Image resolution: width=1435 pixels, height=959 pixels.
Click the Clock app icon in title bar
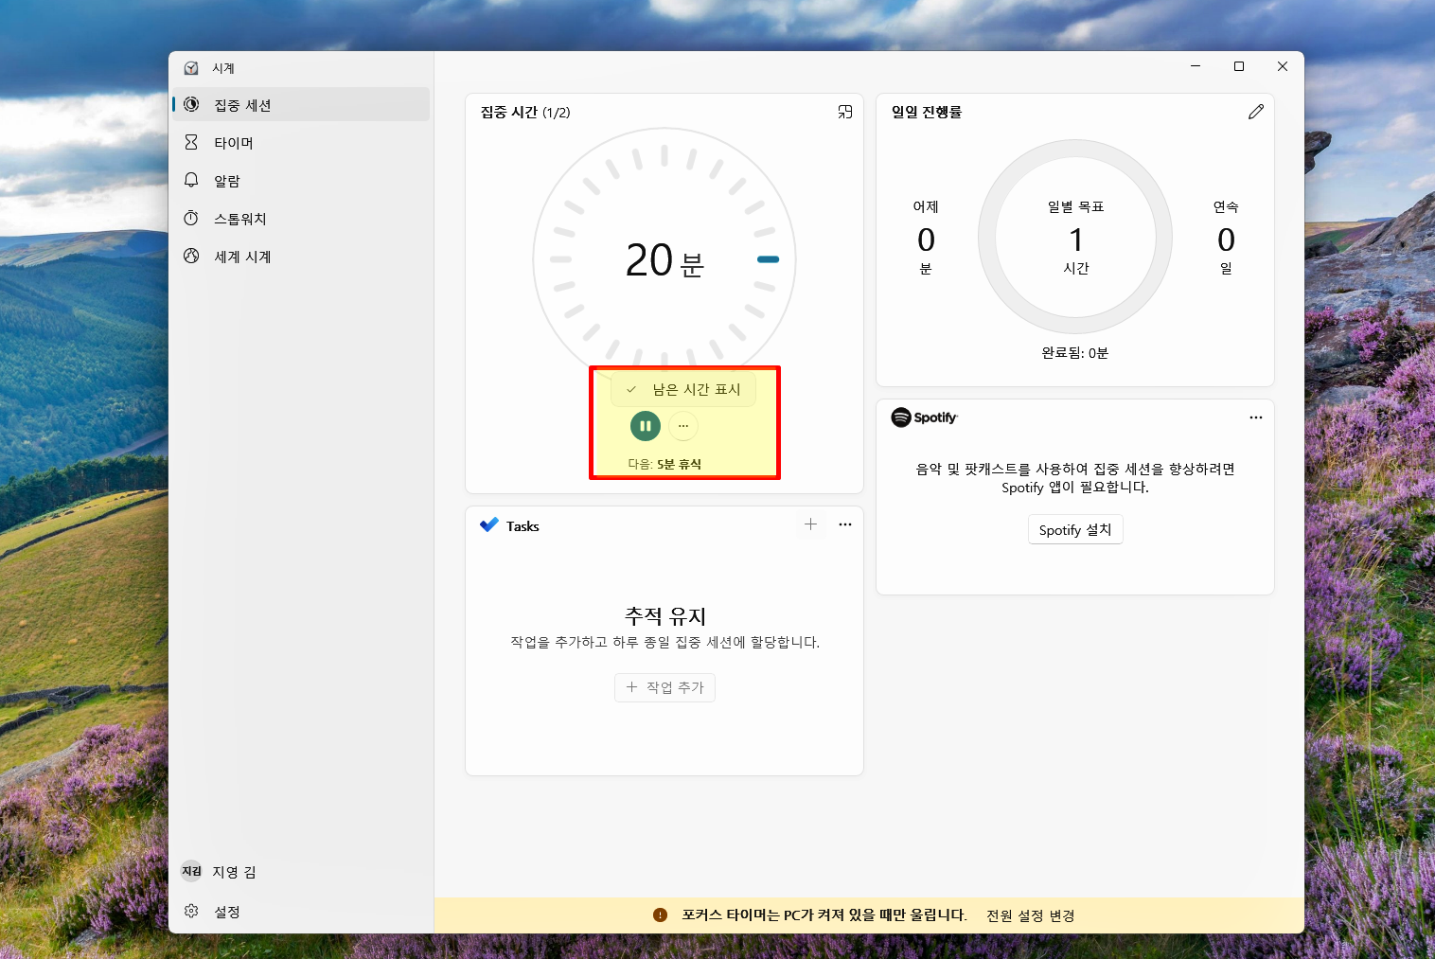[191, 68]
